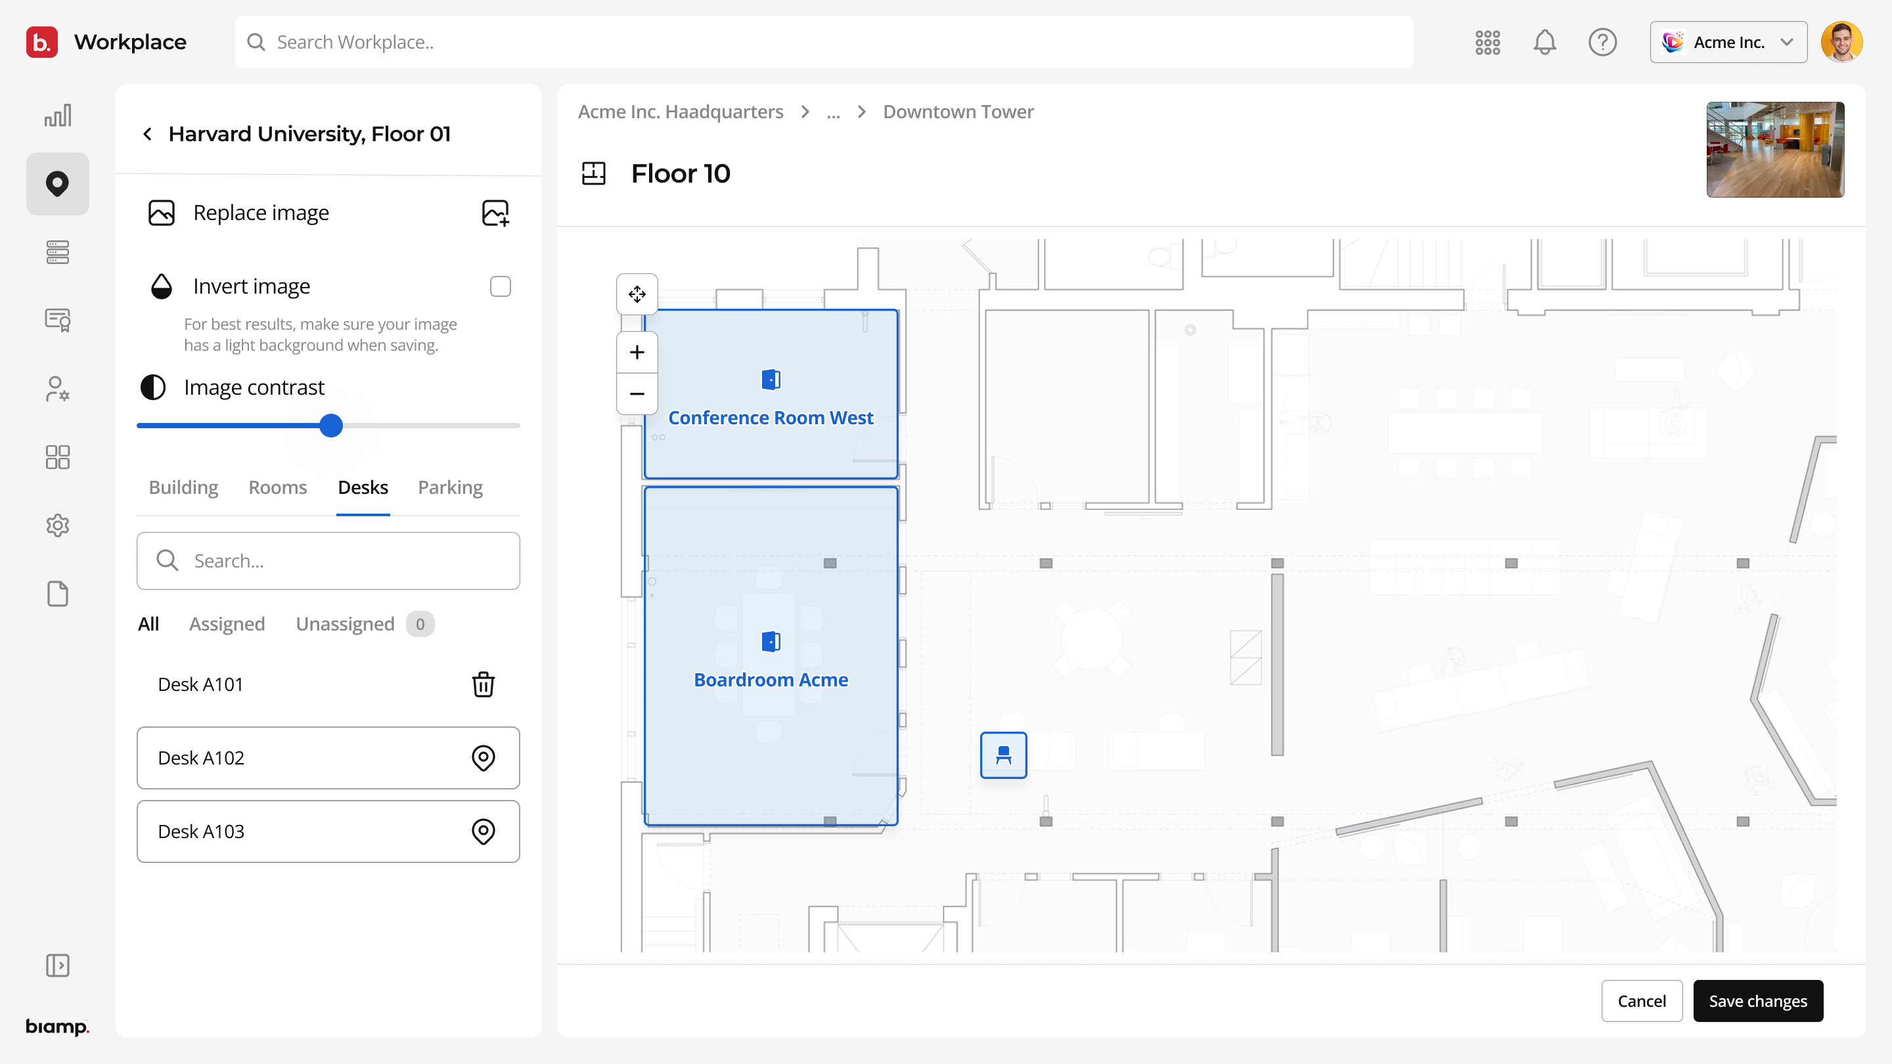Open the server stack sidebar icon
The width and height of the screenshot is (1892, 1064).
[57, 252]
